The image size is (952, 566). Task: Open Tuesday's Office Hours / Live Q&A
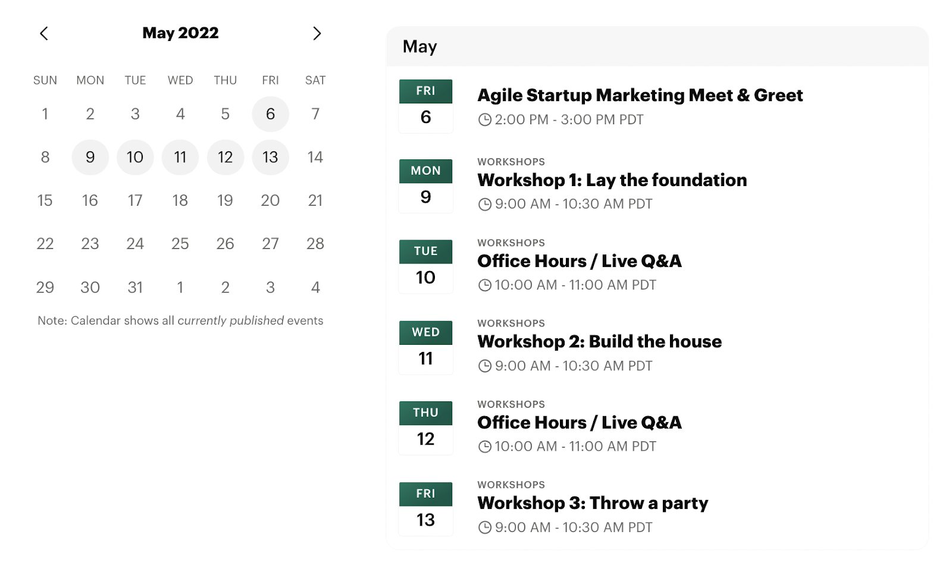[x=579, y=261]
